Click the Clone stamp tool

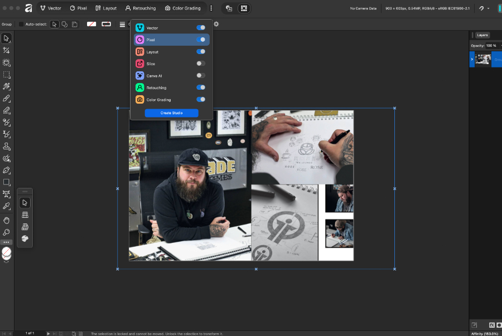(7, 147)
